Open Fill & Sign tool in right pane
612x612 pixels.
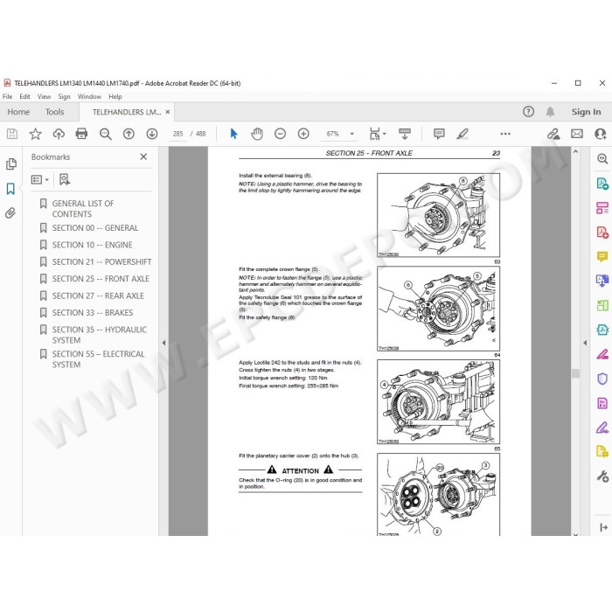602,428
